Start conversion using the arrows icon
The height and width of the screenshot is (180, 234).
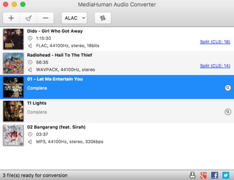click(102, 18)
